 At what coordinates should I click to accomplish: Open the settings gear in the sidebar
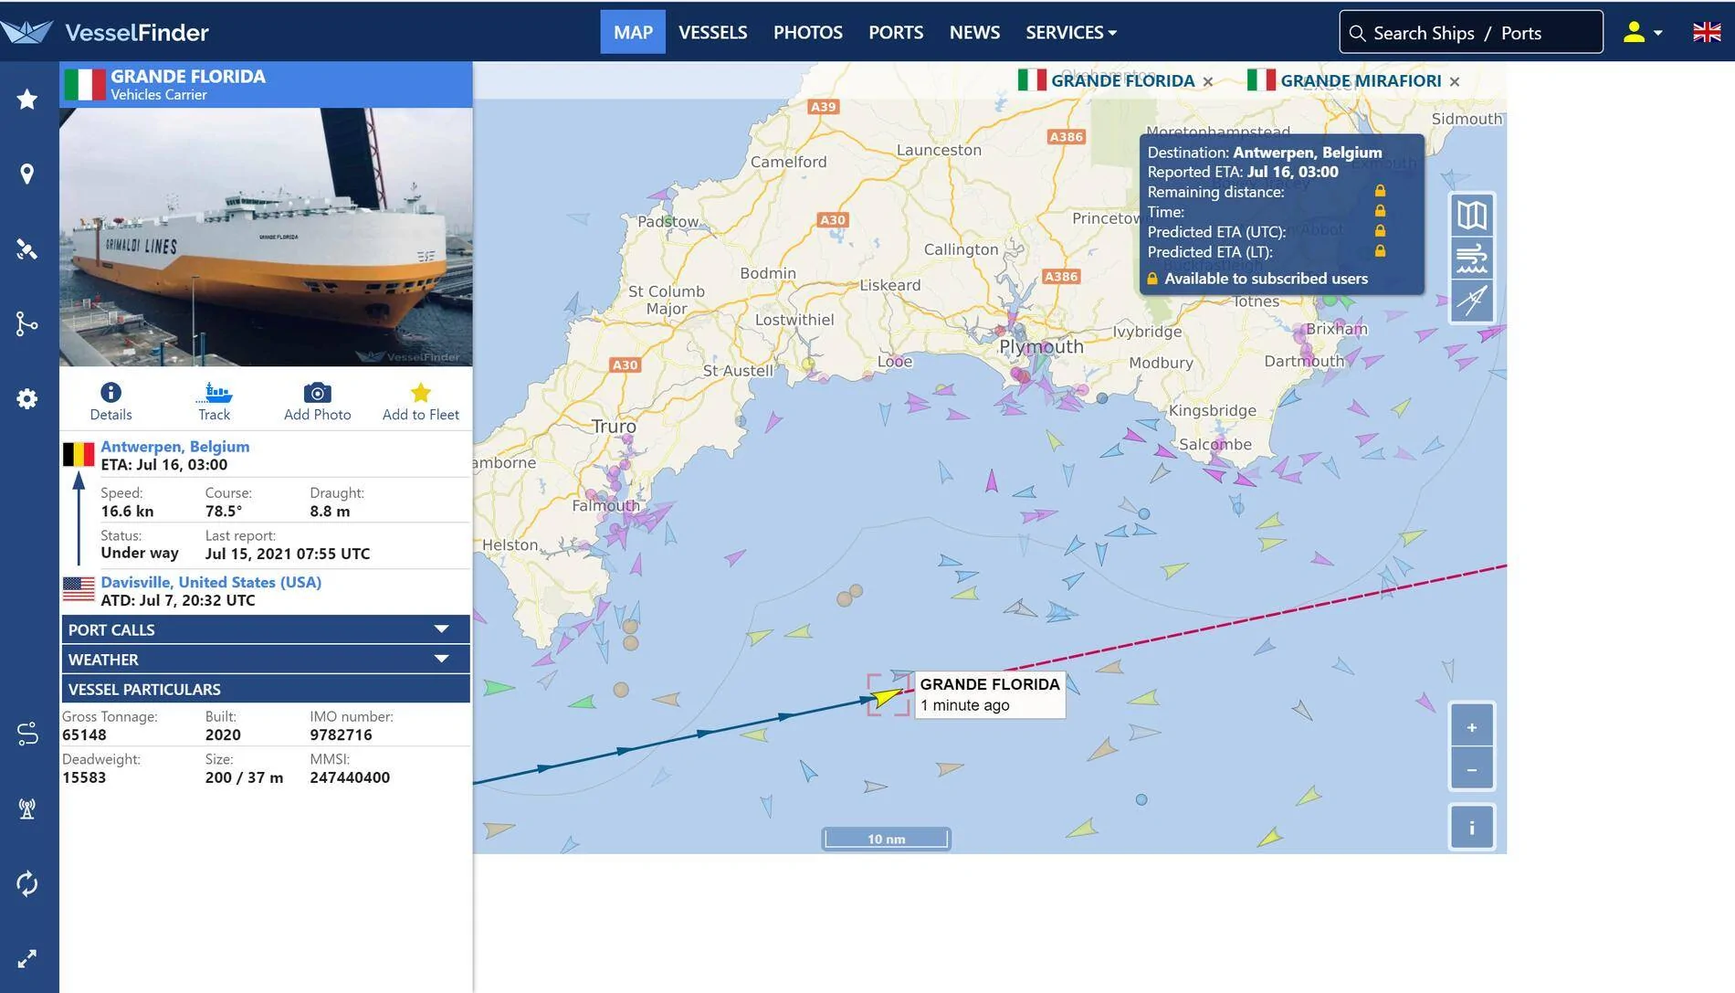point(27,399)
